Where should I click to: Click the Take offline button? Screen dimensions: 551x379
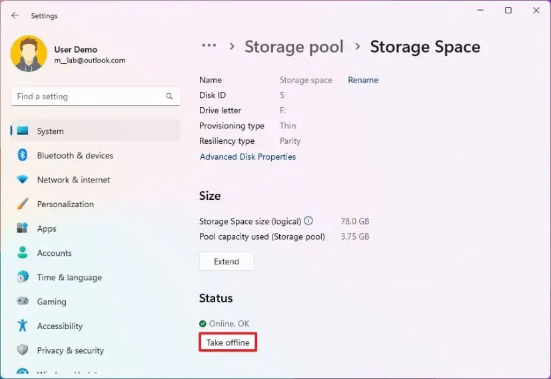228,342
